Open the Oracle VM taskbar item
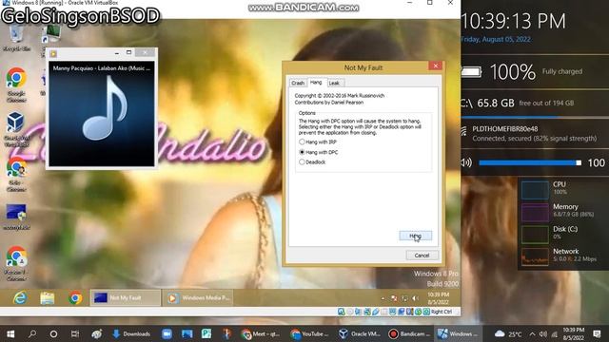Image resolution: width=609 pixels, height=342 pixels. coord(360,333)
